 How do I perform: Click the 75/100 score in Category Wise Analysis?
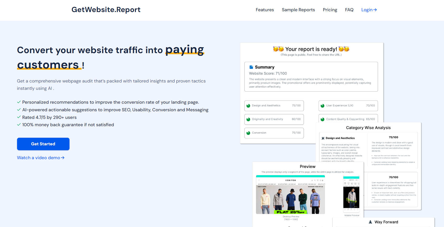(393, 137)
